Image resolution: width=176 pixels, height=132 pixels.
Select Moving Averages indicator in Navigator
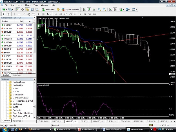tap(20, 98)
